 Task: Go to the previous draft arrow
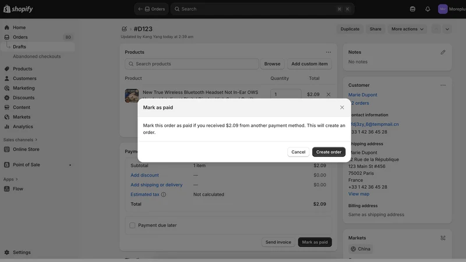tap(436, 29)
